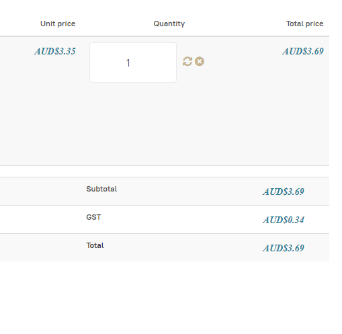This screenshot has width=342, height=334.
Task: Click the Subtotal label
Action: 101,189
